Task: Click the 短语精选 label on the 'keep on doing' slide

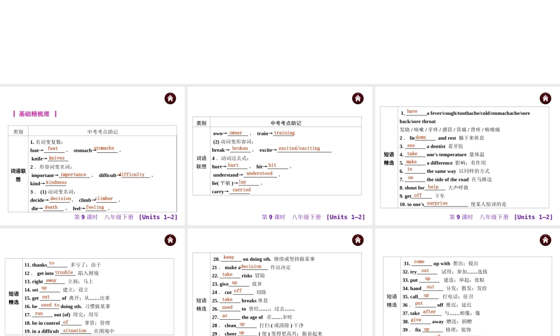Action: point(202,305)
